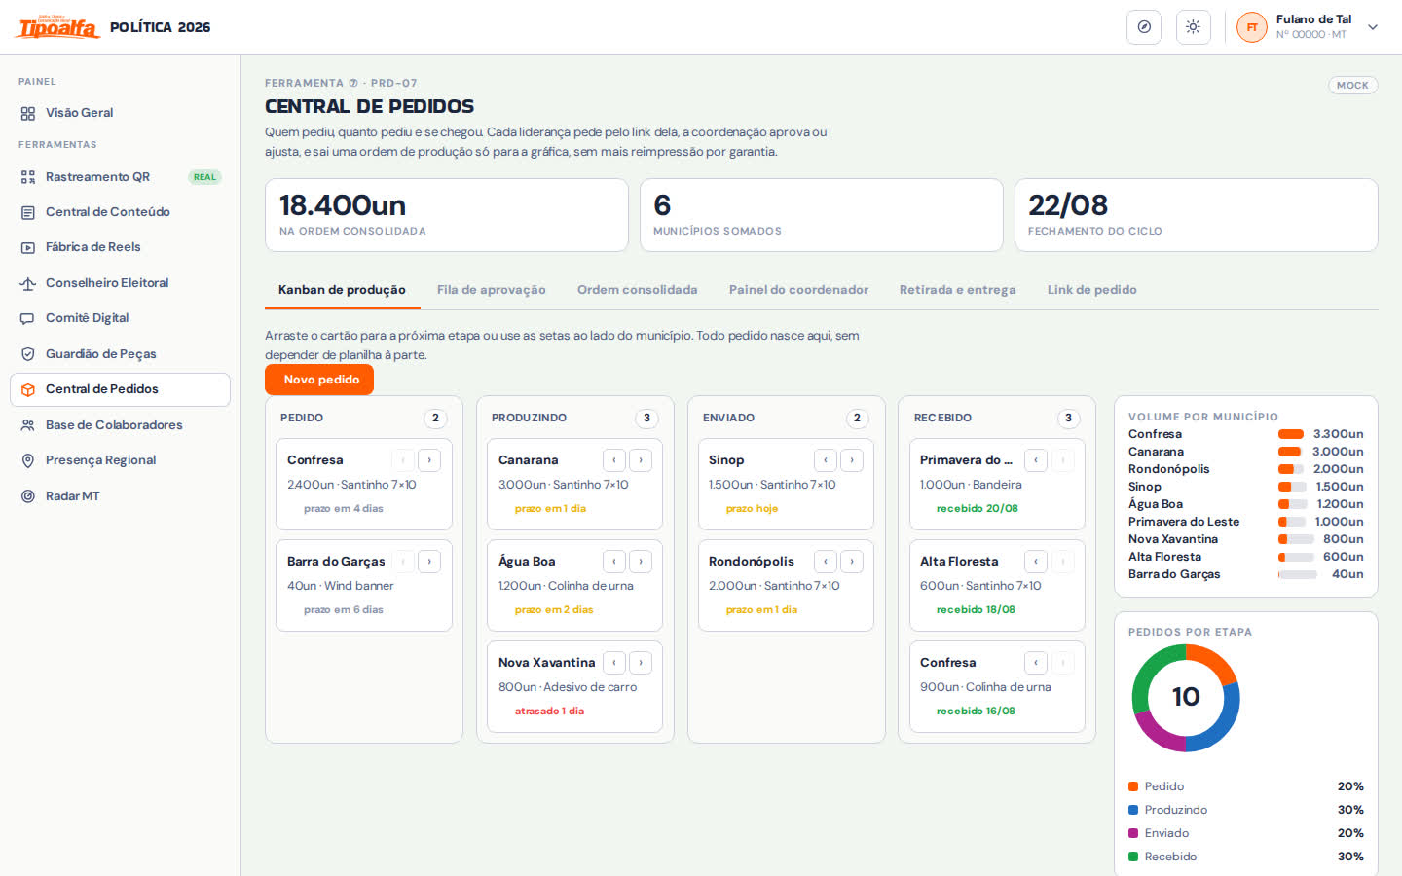Click the 'atrasado 1 dia' label
Image resolution: width=1402 pixels, height=876 pixels.
[549, 712]
